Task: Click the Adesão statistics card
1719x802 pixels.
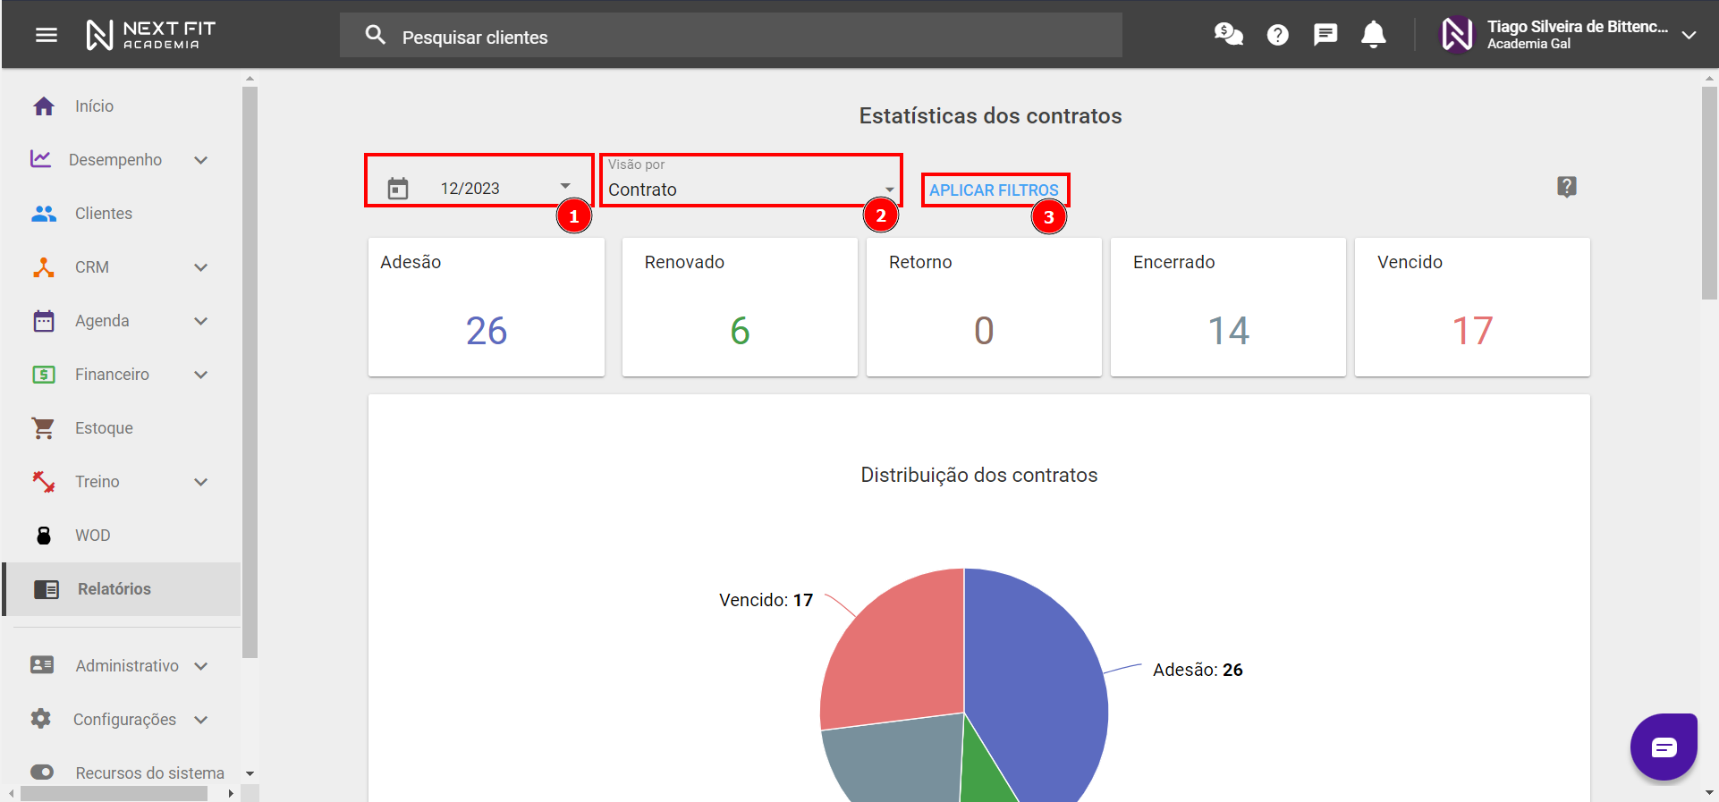Action: pos(487,307)
